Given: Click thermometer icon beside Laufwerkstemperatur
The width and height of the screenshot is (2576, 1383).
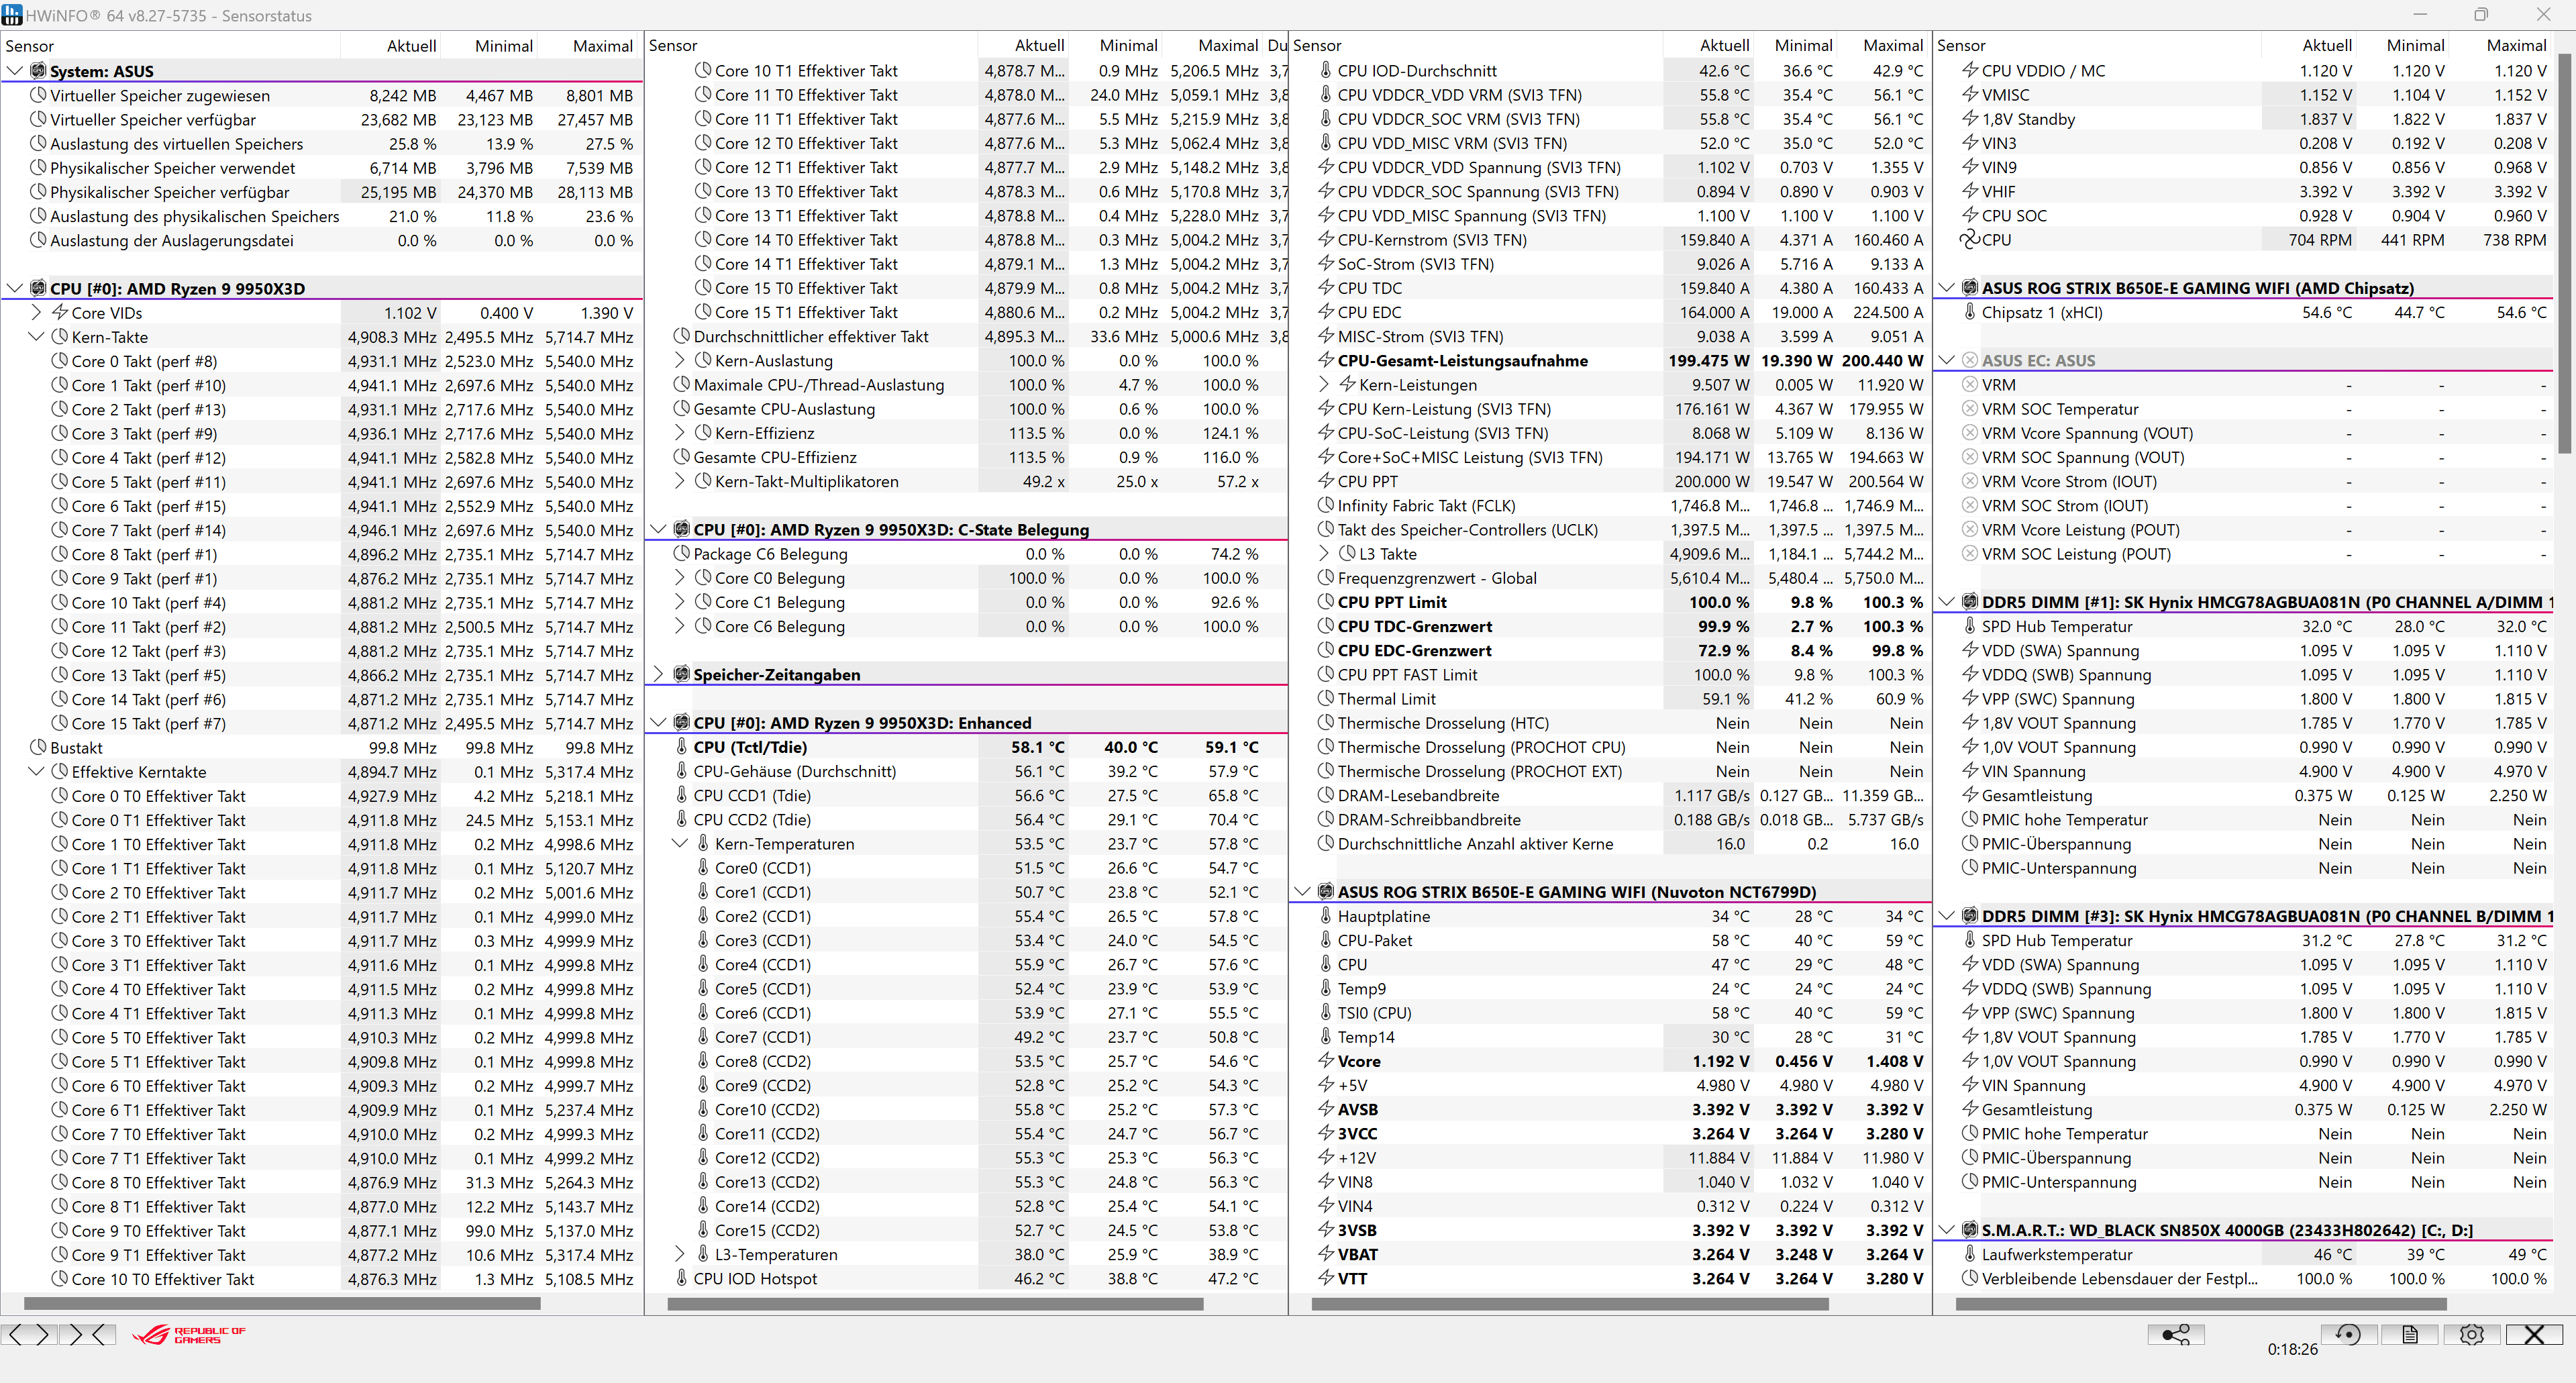Looking at the screenshot, I should point(1969,1254).
